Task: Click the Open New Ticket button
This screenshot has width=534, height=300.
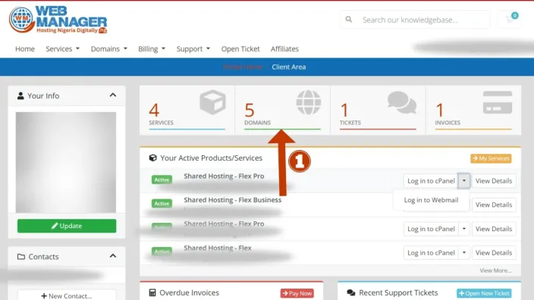Action: click(484, 293)
